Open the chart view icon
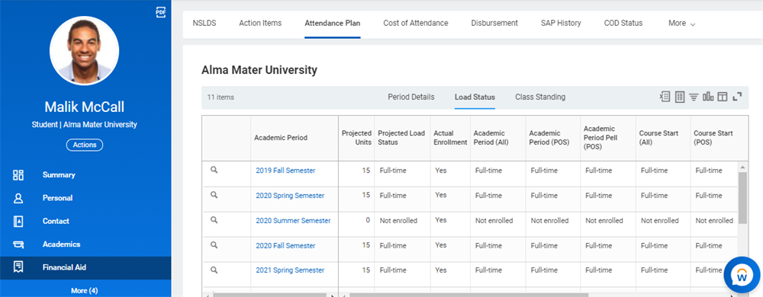 click(x=708, y=97)
